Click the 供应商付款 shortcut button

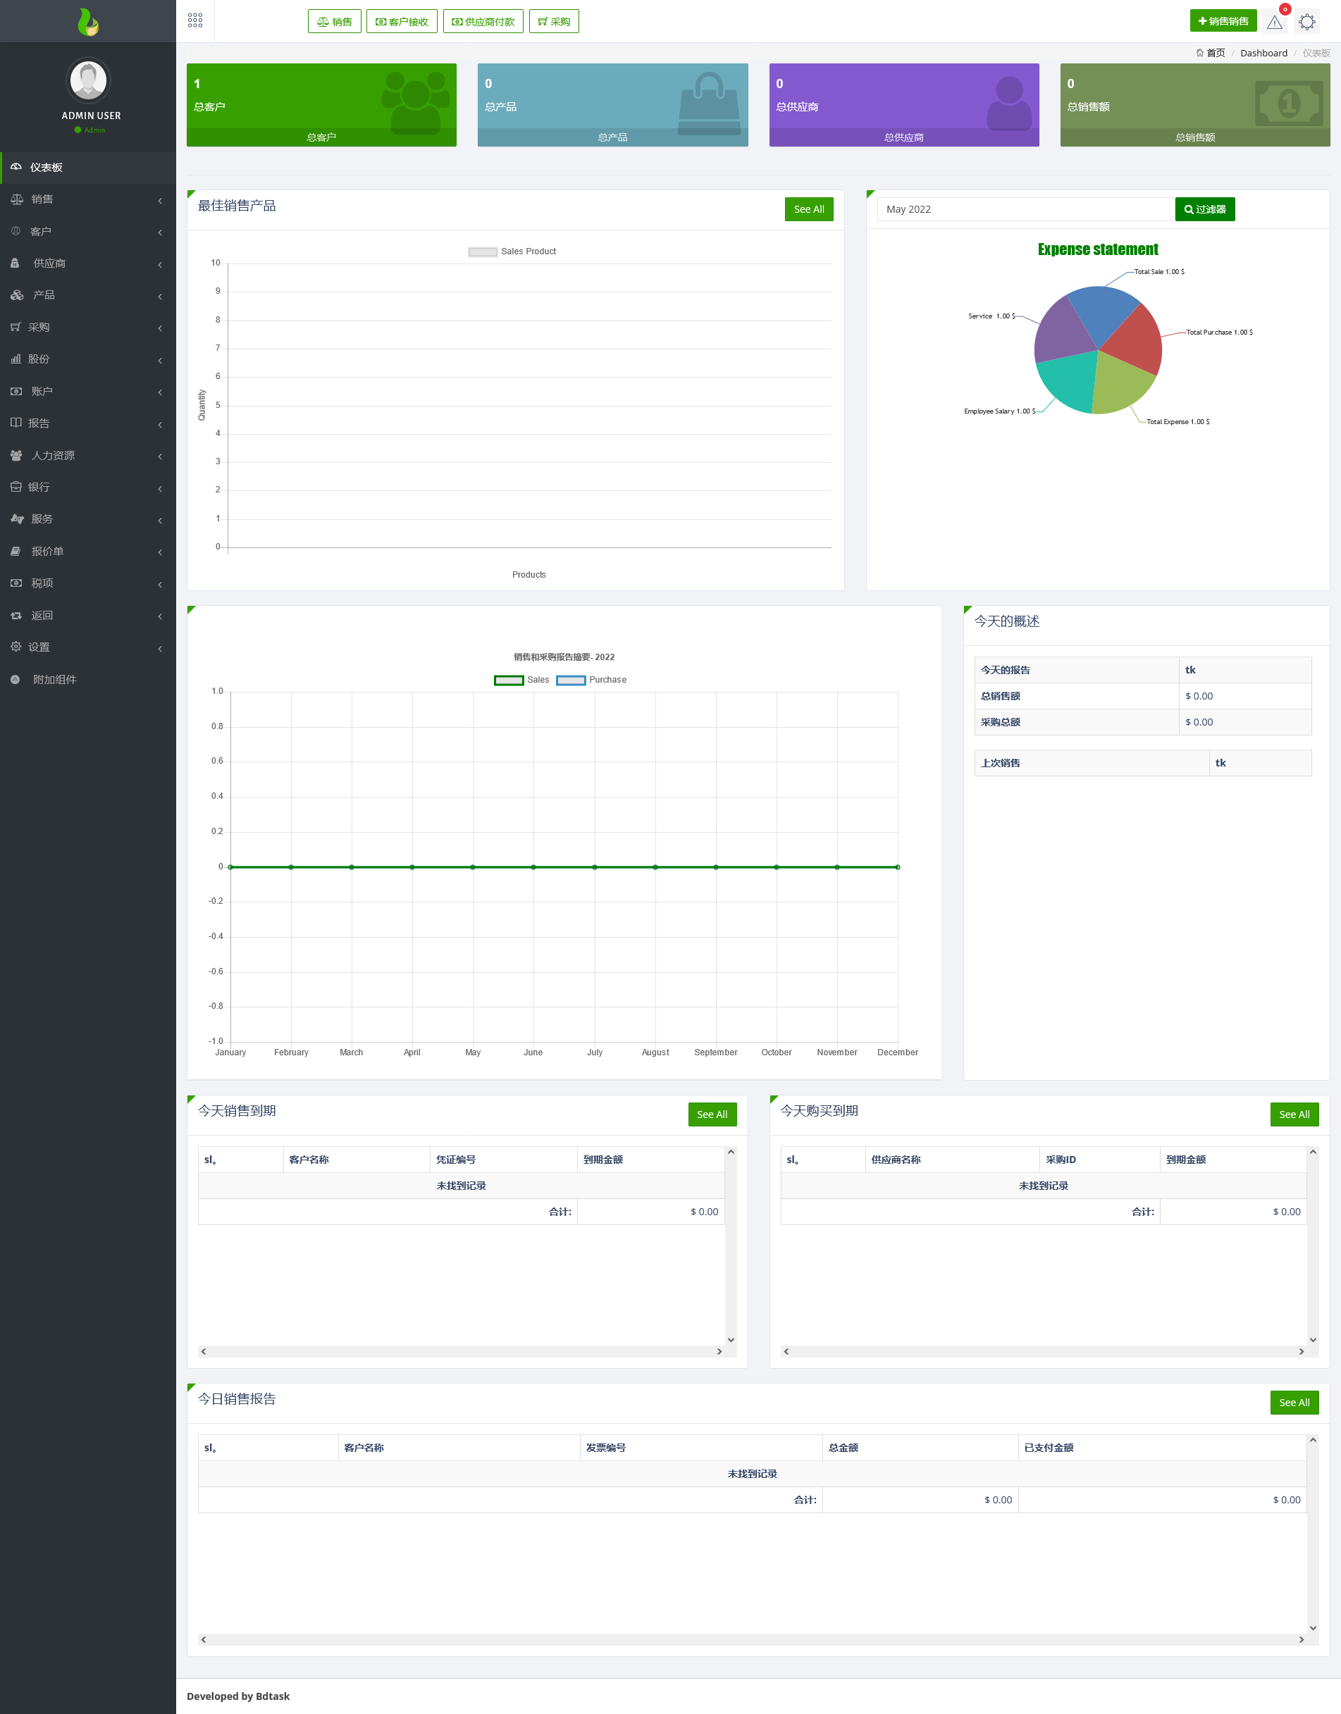[x=483, y=21]
